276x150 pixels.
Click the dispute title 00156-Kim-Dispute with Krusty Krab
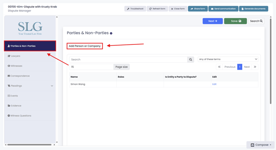pos(33,7)
